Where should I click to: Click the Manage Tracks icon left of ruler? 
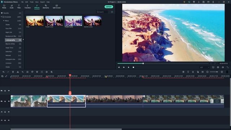[2, 76]
